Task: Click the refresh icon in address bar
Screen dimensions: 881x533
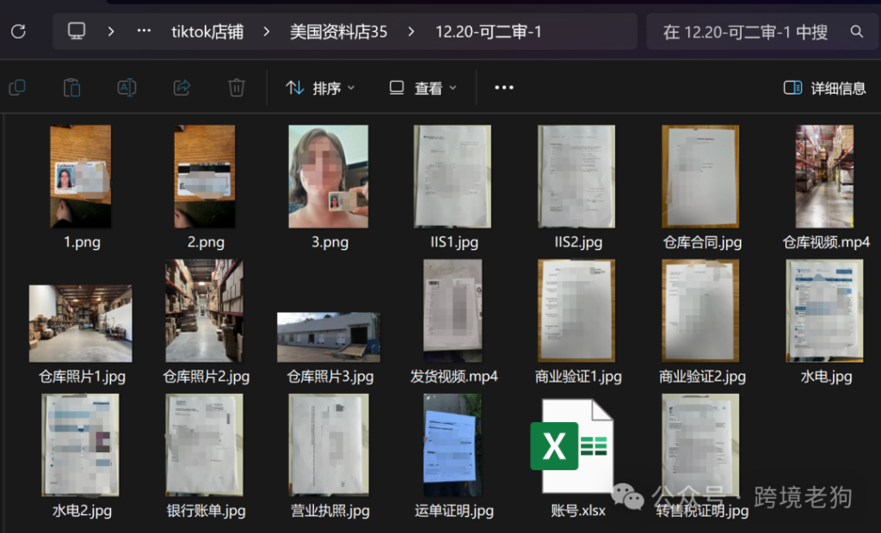Action: (x=17, y=32)
